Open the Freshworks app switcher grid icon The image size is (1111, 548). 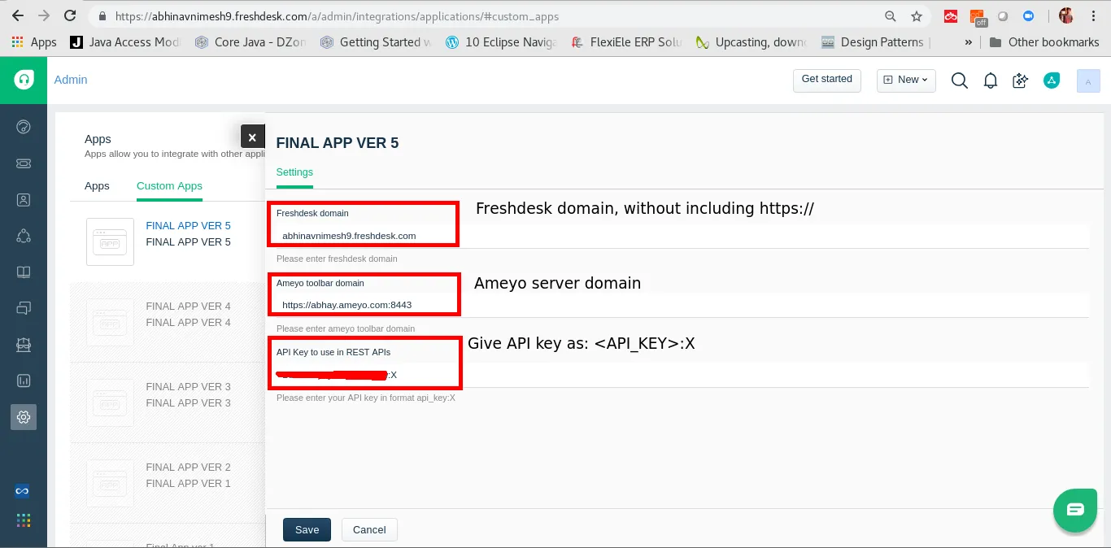coord(24,520)
